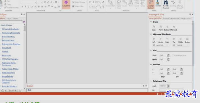The image size is (200, 103).
Task: Bring the shape to Front
Action: pos(160,28)
